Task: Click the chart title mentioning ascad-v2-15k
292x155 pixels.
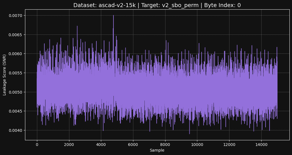Action: [157, 5]
